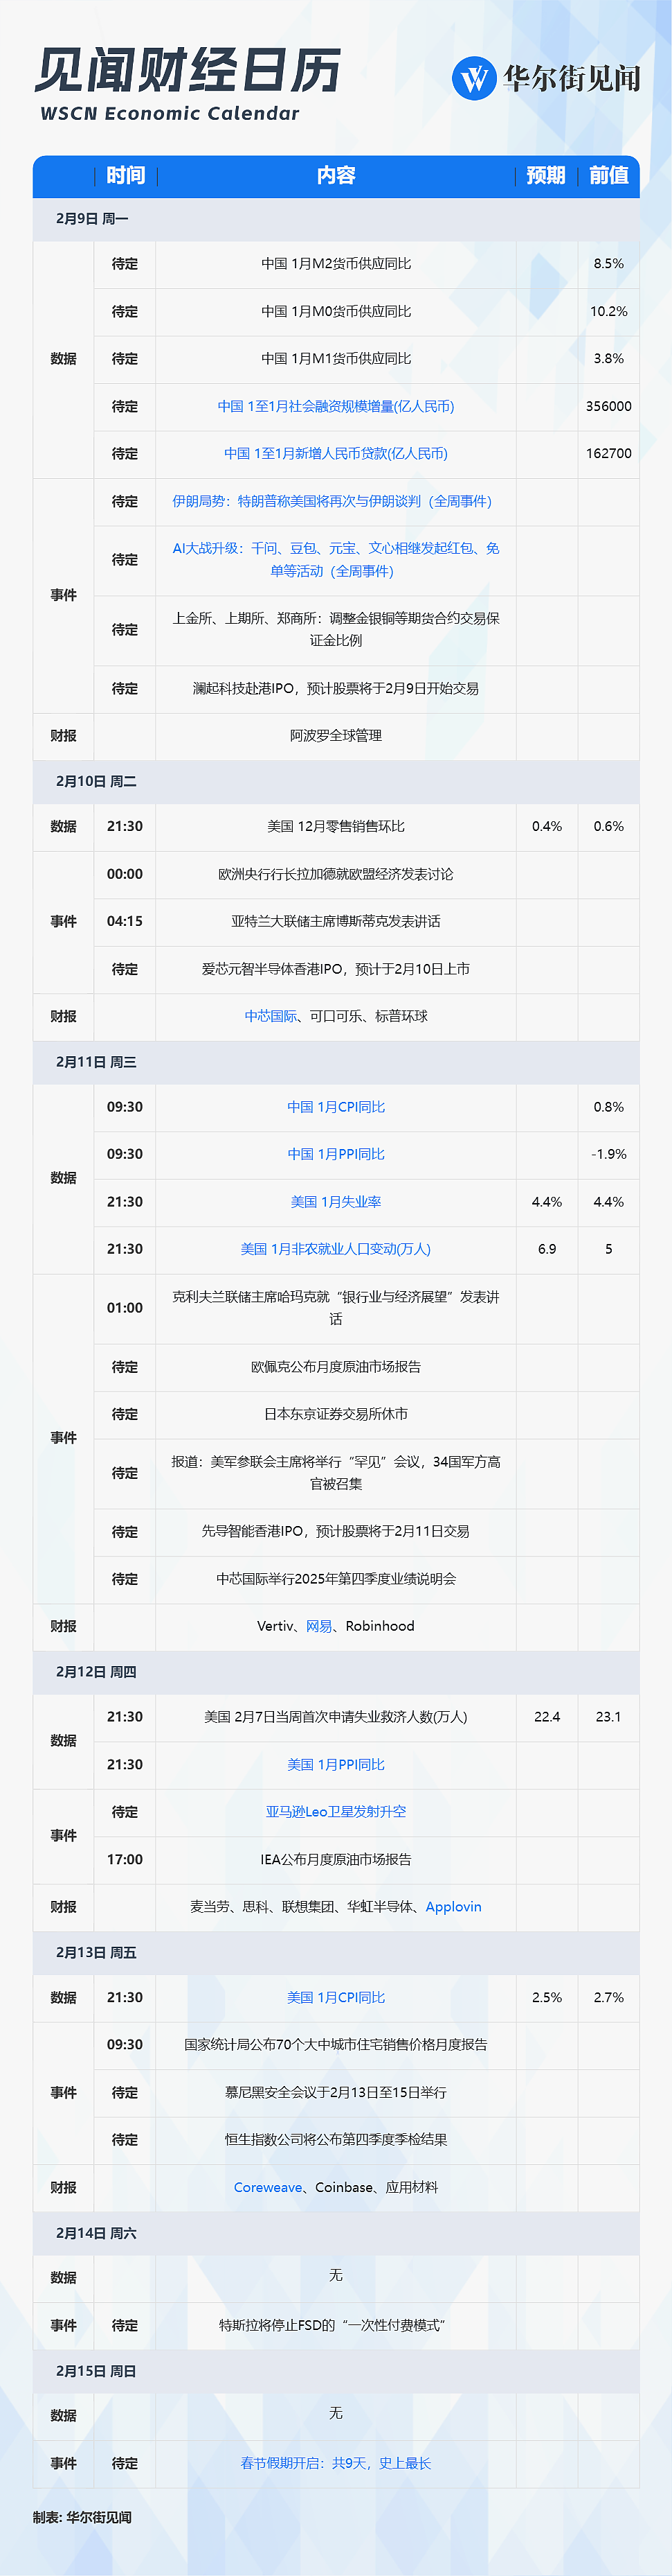Image resolution: width=672 pixels, height=2576 pixels.
Task: Click the 阿波罗全球管理 earnings entry
Action: 336,736
